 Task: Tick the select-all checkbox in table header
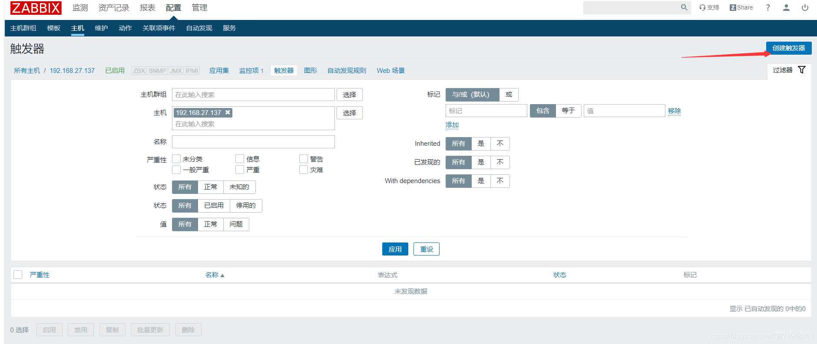coord(18,275)
